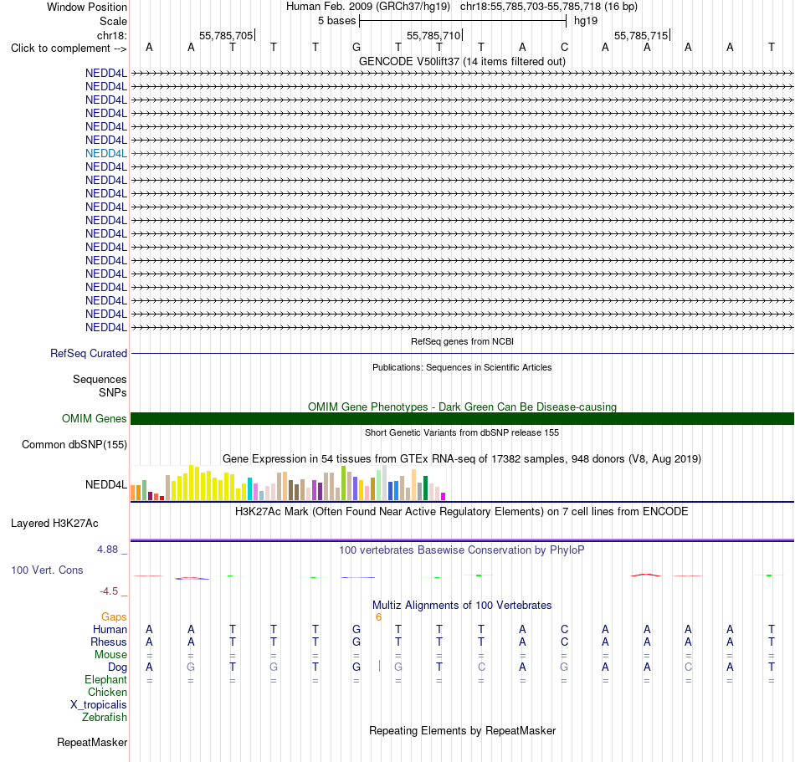Click the dark green OMIM gene bar
795x762 pixels.
(x=462, y=418)
